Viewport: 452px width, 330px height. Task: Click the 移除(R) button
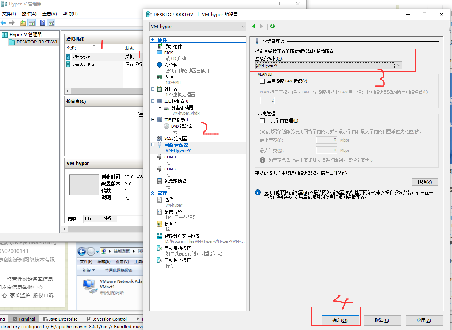[x=425, y=182]
